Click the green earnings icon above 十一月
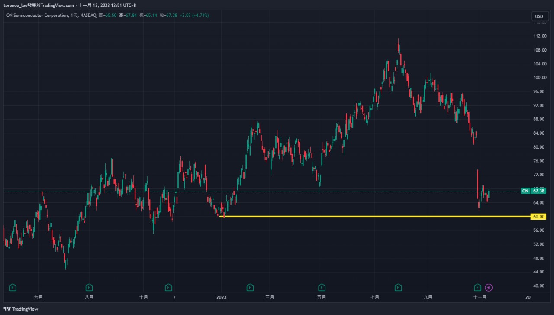Image resolution: width=554 pixels, height=315 pixels. point(477,287)
